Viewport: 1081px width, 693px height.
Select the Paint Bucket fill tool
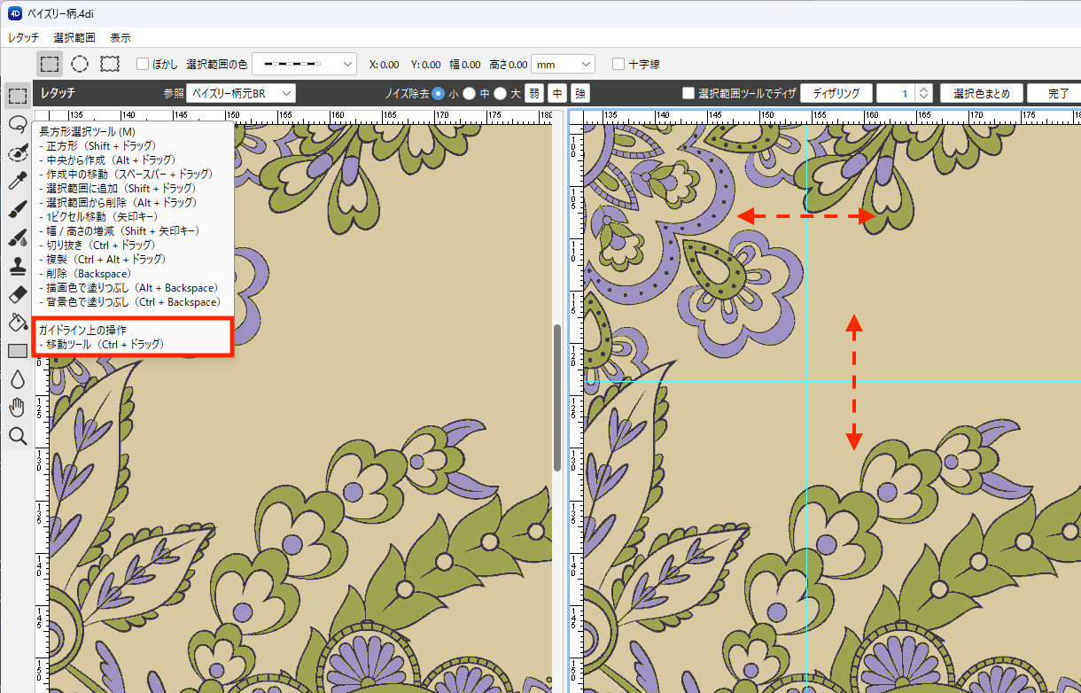(17, 323)
